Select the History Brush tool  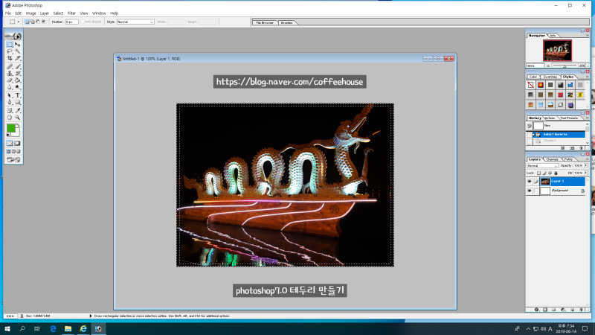[x=17, y=73]
